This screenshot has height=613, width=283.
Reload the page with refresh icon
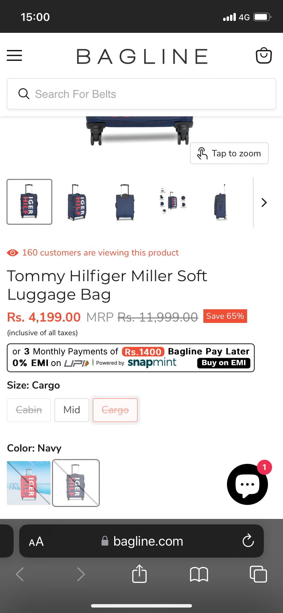[248, 541]
